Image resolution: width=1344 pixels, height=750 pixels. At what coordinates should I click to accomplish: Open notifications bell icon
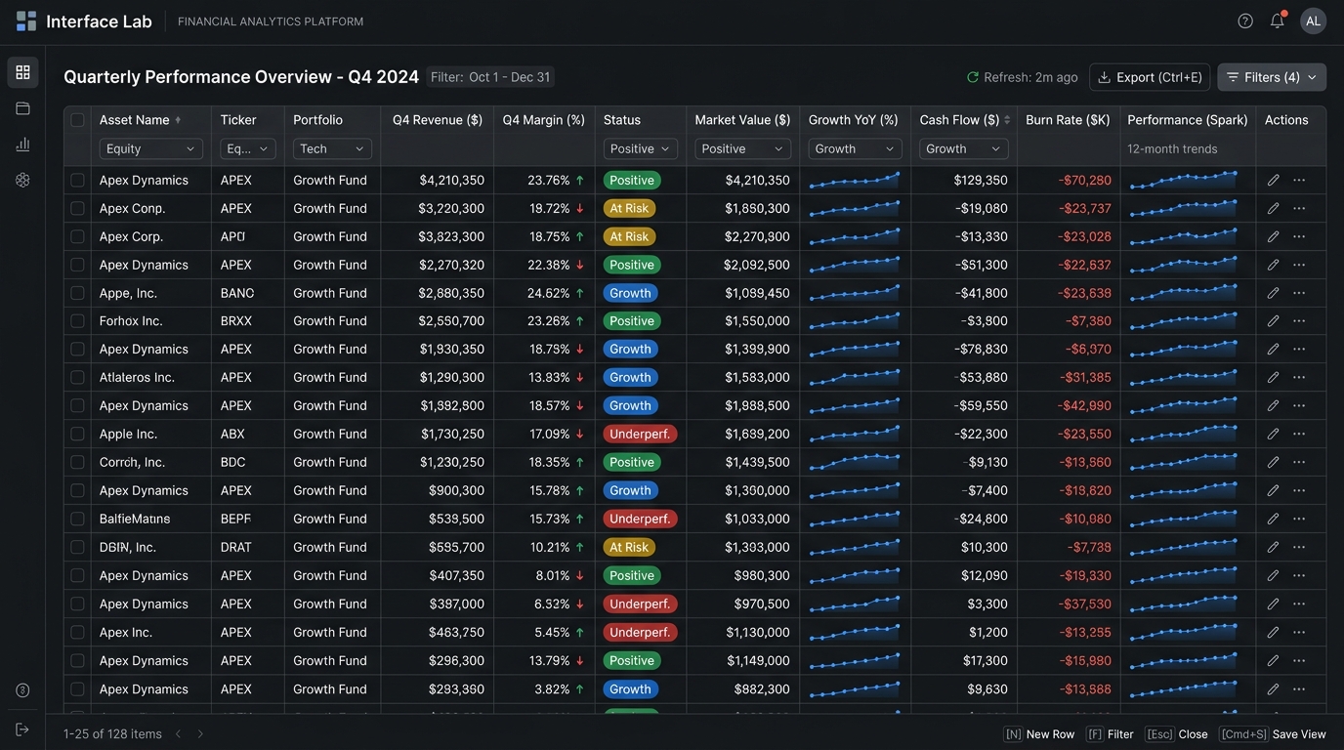tap(1278, 21)
